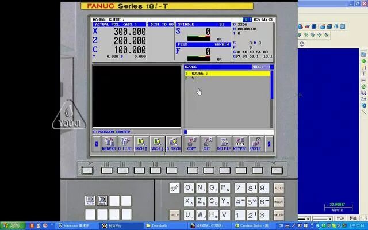Open the Windows Start button
368x230 pixels.
pyautogui.click(x=13, y=226)
